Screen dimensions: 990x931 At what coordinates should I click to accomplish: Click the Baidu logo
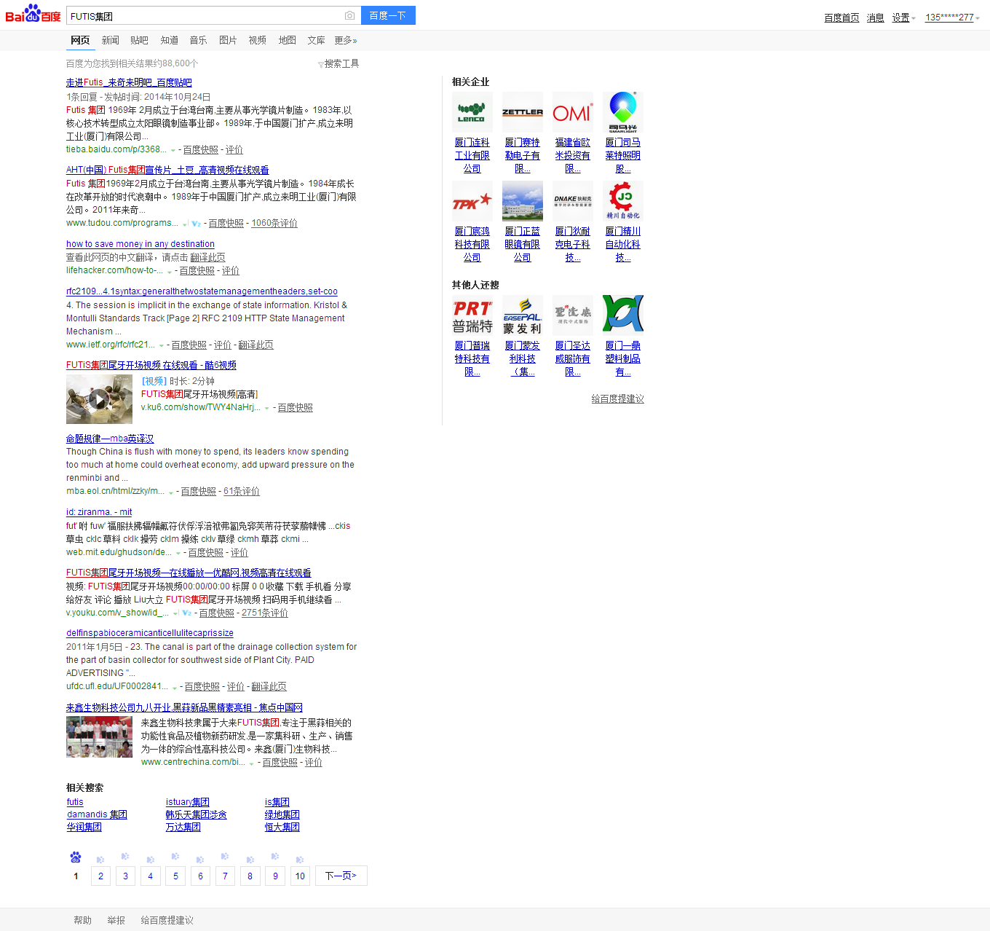[x=33, y=14]
